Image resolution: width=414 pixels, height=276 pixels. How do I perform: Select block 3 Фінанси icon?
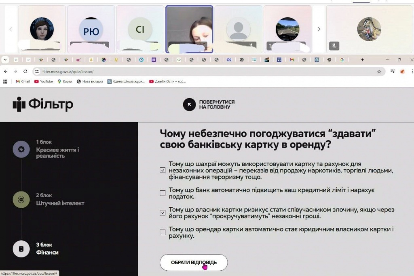pyautogui.click(x=21, y=249)
